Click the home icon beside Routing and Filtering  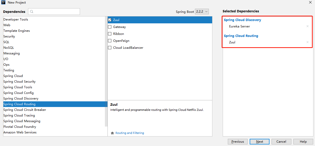112,133
